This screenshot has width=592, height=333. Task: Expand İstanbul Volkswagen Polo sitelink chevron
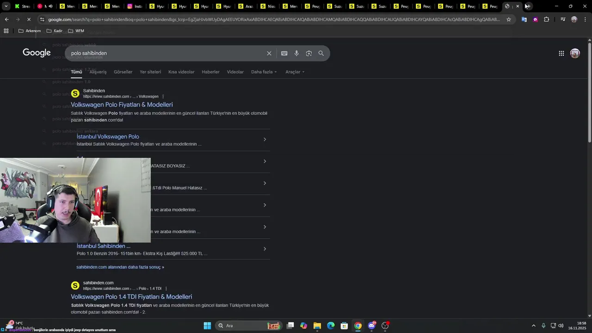point(265,139)
